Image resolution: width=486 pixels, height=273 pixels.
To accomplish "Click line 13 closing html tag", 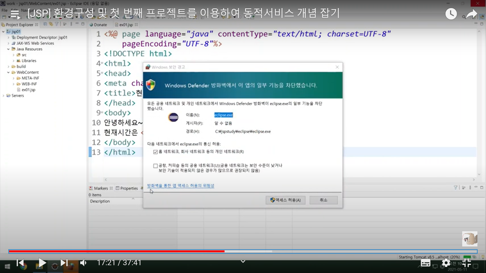I will (120, 152).
